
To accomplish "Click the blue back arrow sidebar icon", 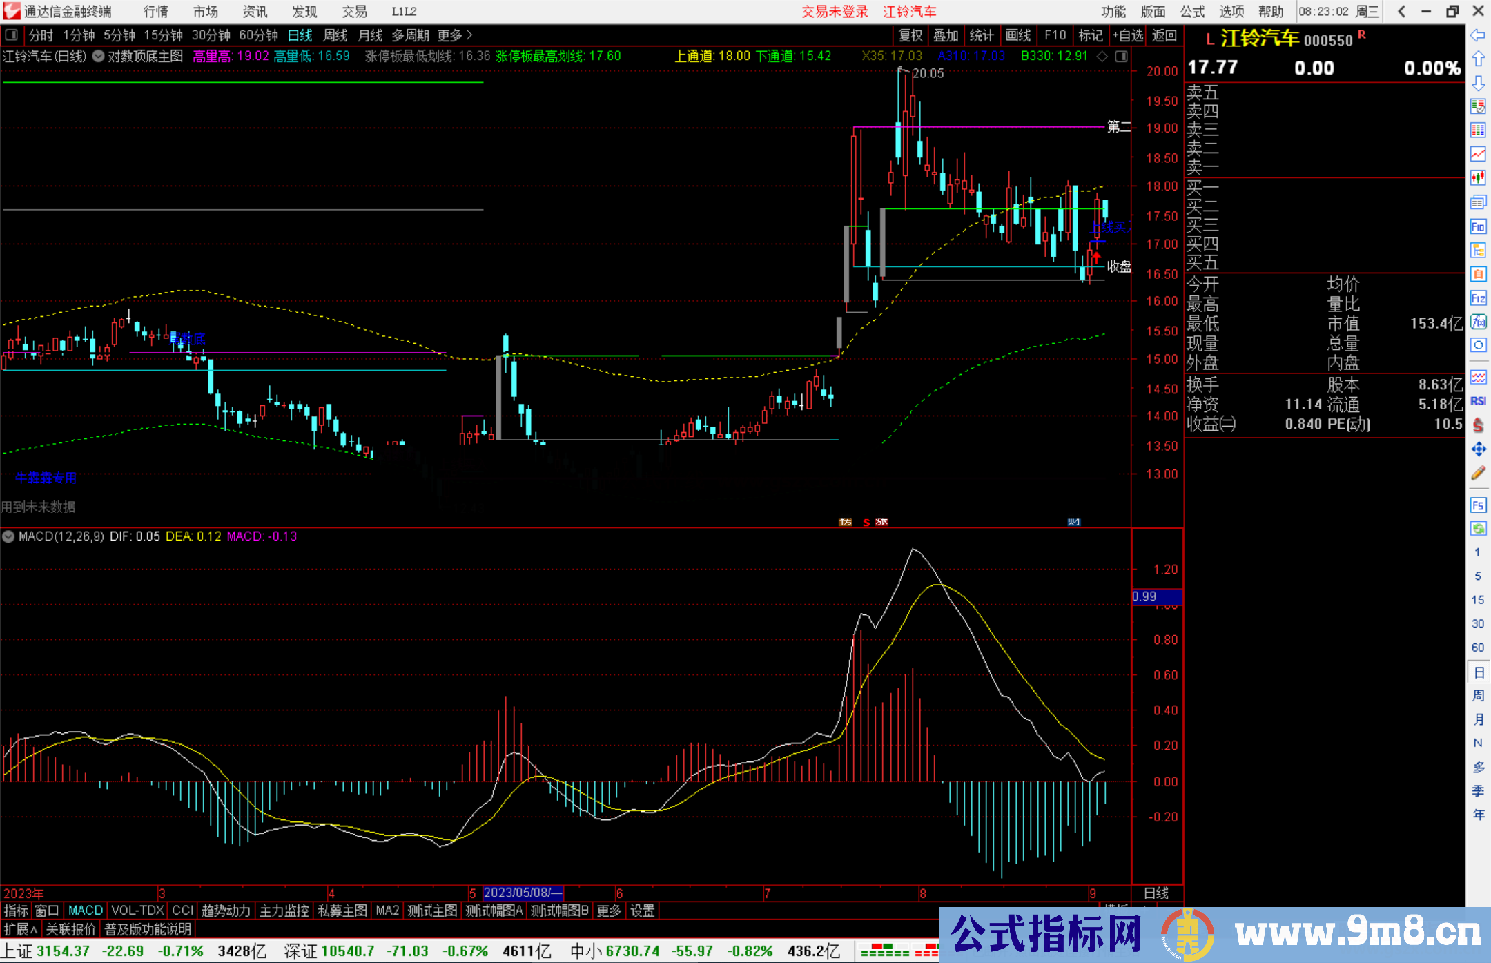I will coord(1478,35).
